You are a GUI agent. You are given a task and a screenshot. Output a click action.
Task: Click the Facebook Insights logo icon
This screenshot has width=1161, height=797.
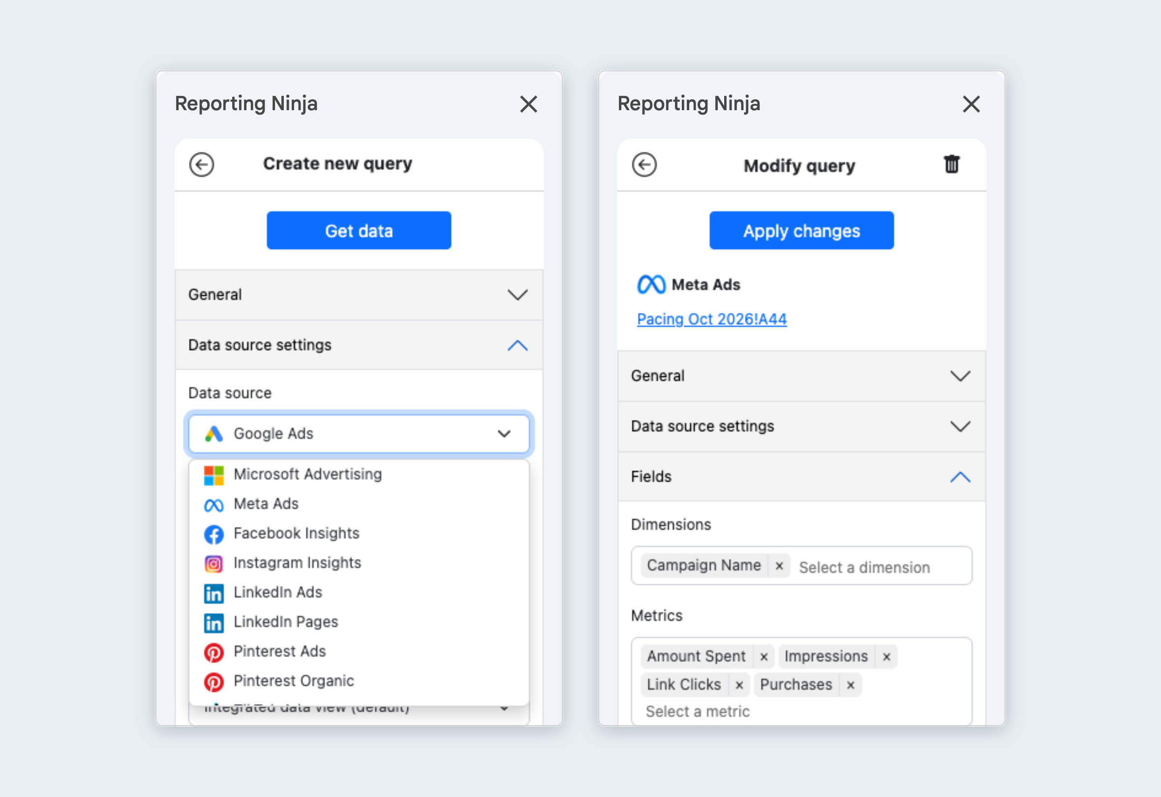tap(214, 535)
